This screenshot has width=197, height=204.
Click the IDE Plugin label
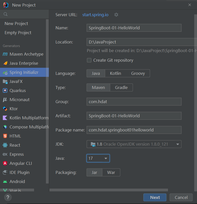pos(20,172)
